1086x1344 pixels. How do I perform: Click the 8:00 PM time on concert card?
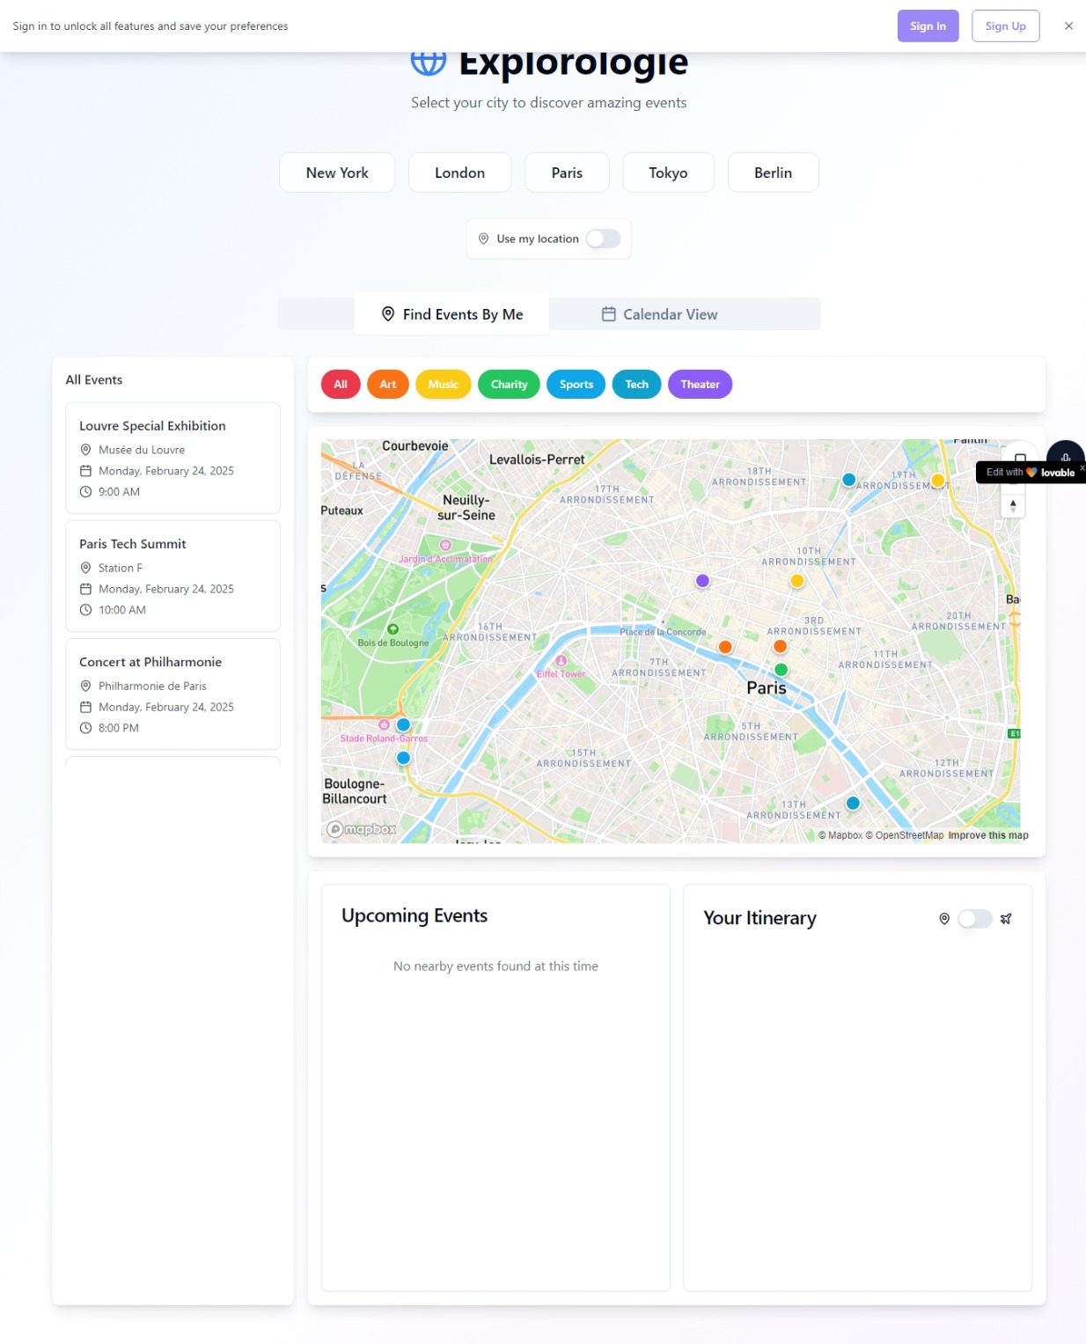(x=119, y=728)
